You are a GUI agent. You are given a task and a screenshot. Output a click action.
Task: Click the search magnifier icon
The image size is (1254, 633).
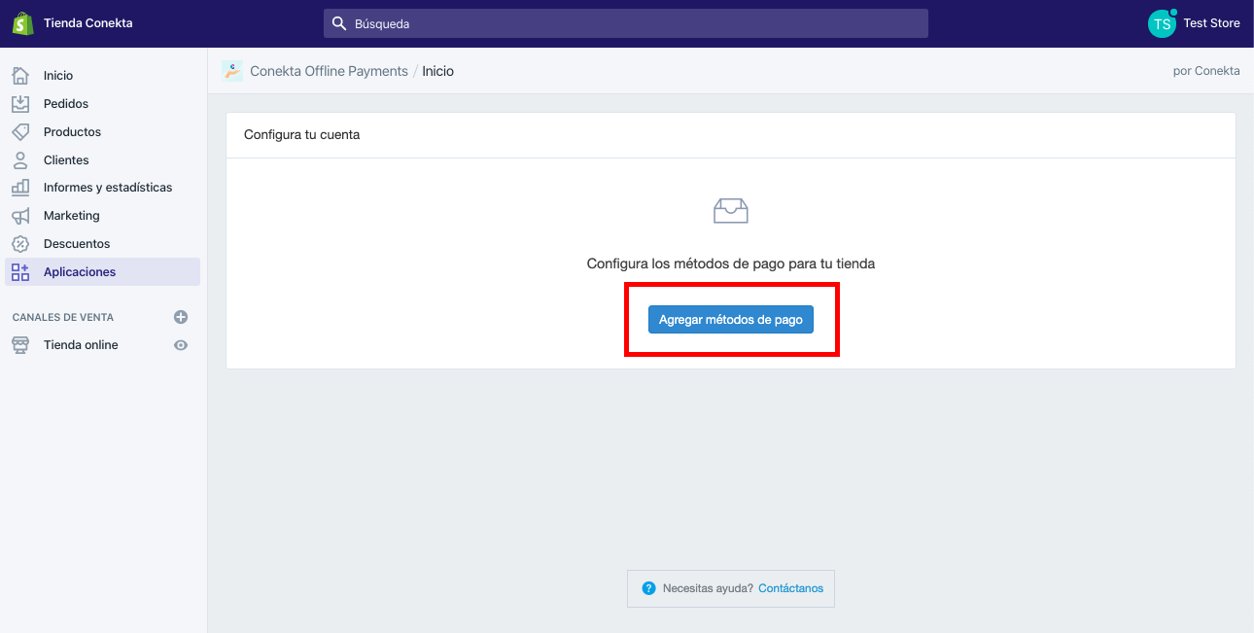point(339,23)
